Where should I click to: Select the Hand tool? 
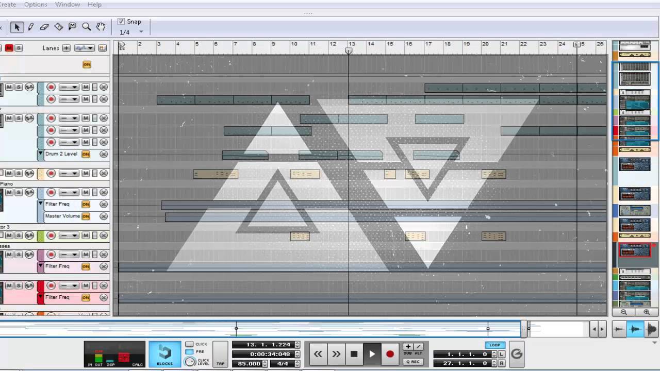101,27
